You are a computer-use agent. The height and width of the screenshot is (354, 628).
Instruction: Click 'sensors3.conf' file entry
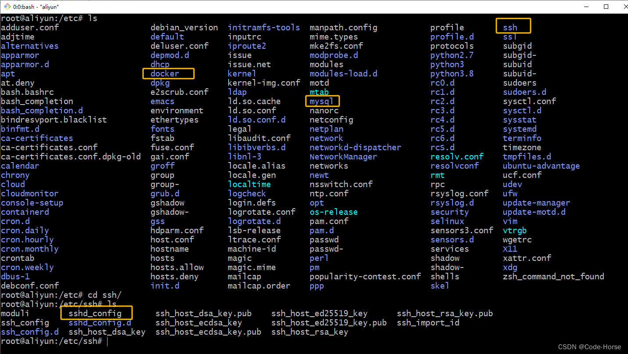462,230
